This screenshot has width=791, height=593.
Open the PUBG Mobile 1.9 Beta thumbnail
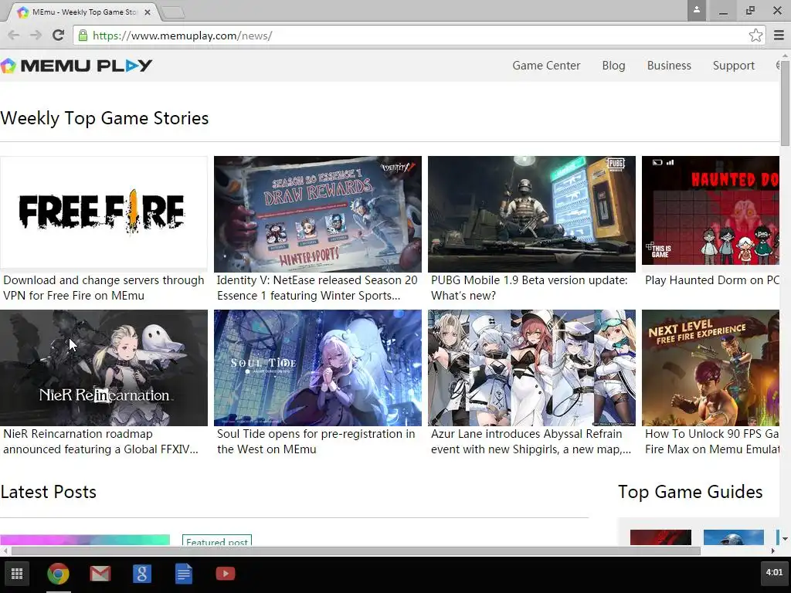pyautogui.click(x=531, y=215)
